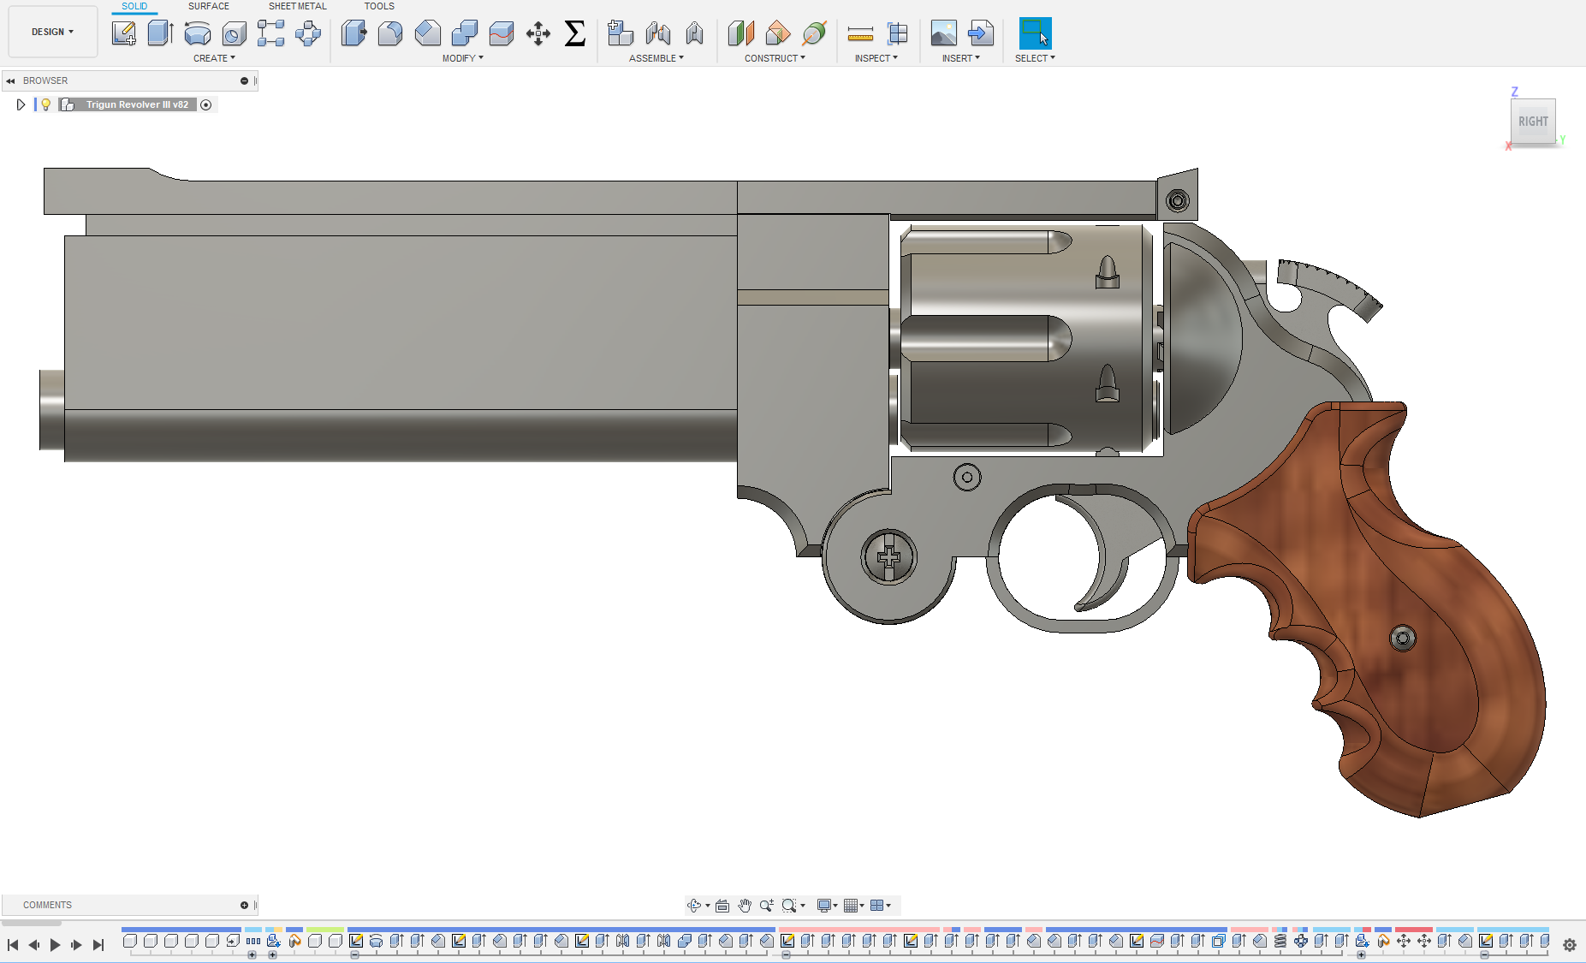
Task: Switch to the SHEET METAL tab
Action: pyautogui.click(x=297, y=6)
